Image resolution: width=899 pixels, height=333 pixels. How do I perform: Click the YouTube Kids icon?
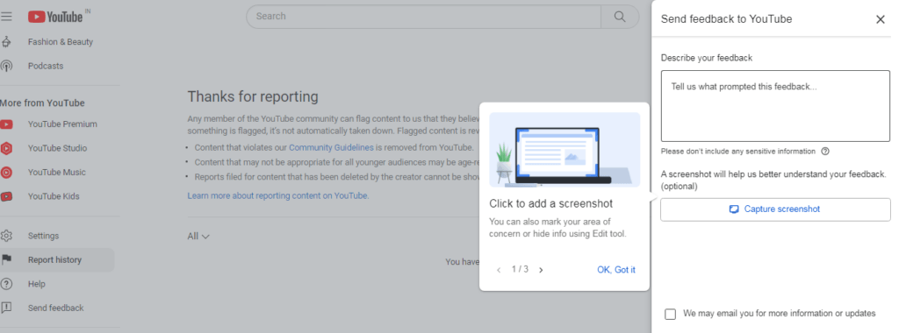(x=6, y=196)
